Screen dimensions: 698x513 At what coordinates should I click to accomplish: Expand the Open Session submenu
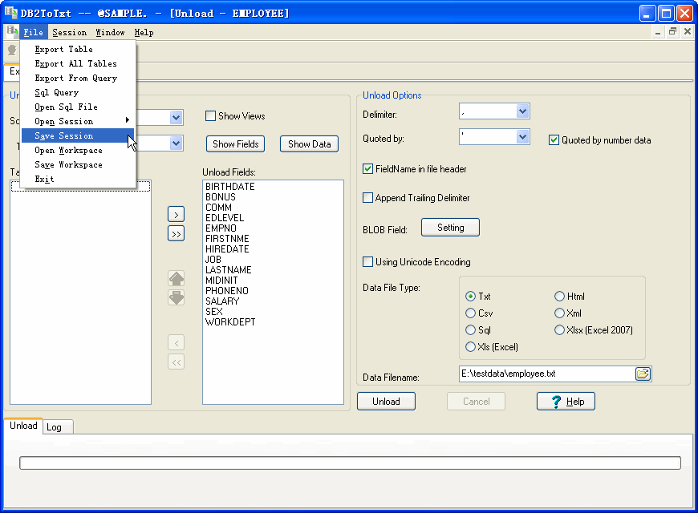point(78,122)
